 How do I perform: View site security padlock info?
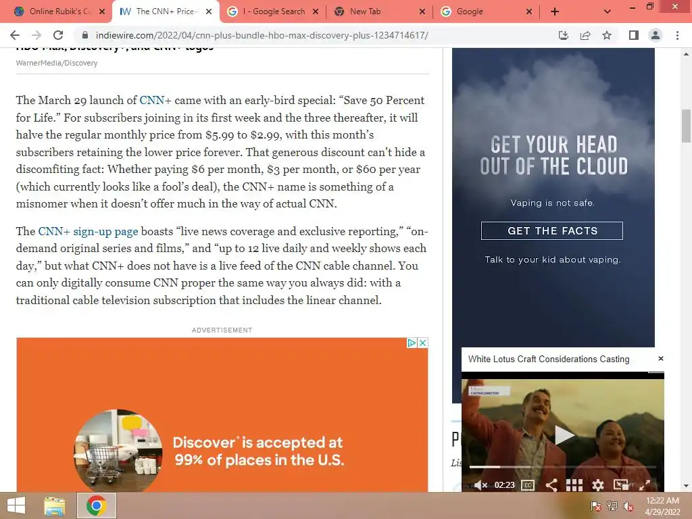click(85, 35)
